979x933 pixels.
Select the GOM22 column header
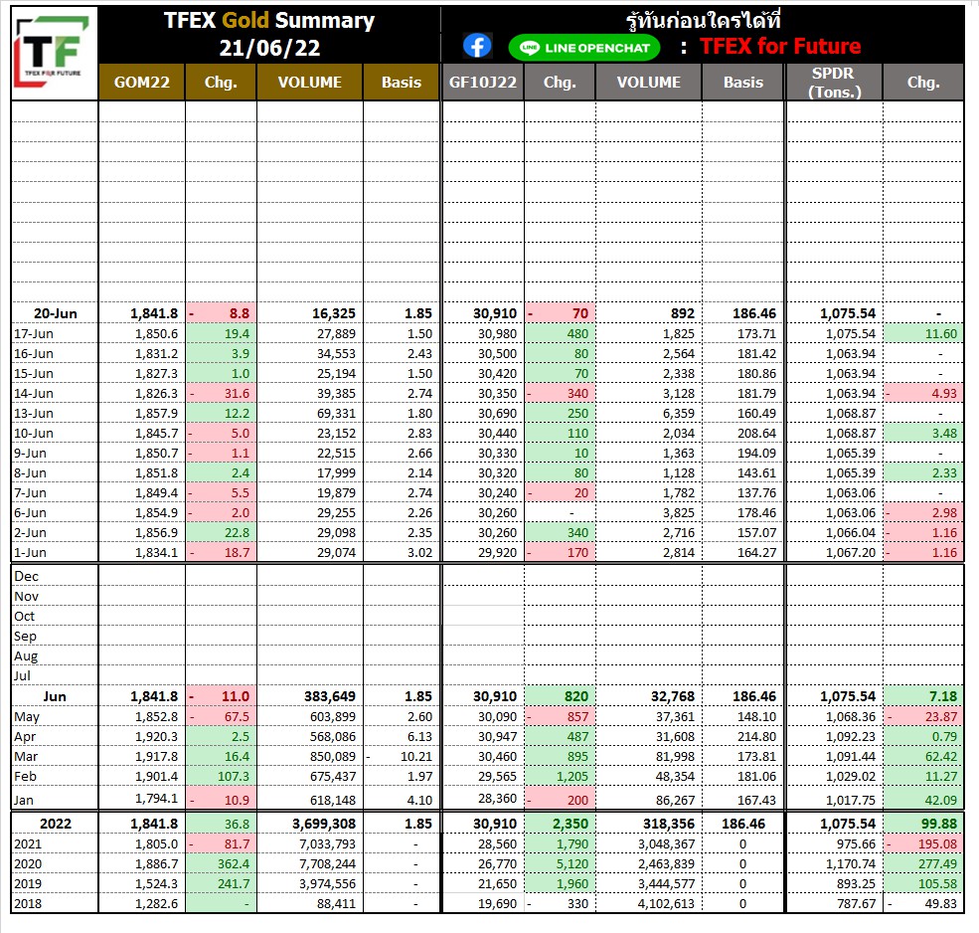pyautogui.click(x=142, y=82)
